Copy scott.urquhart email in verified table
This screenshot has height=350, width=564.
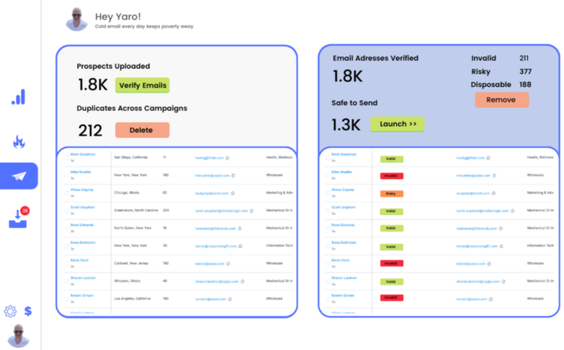512,211
